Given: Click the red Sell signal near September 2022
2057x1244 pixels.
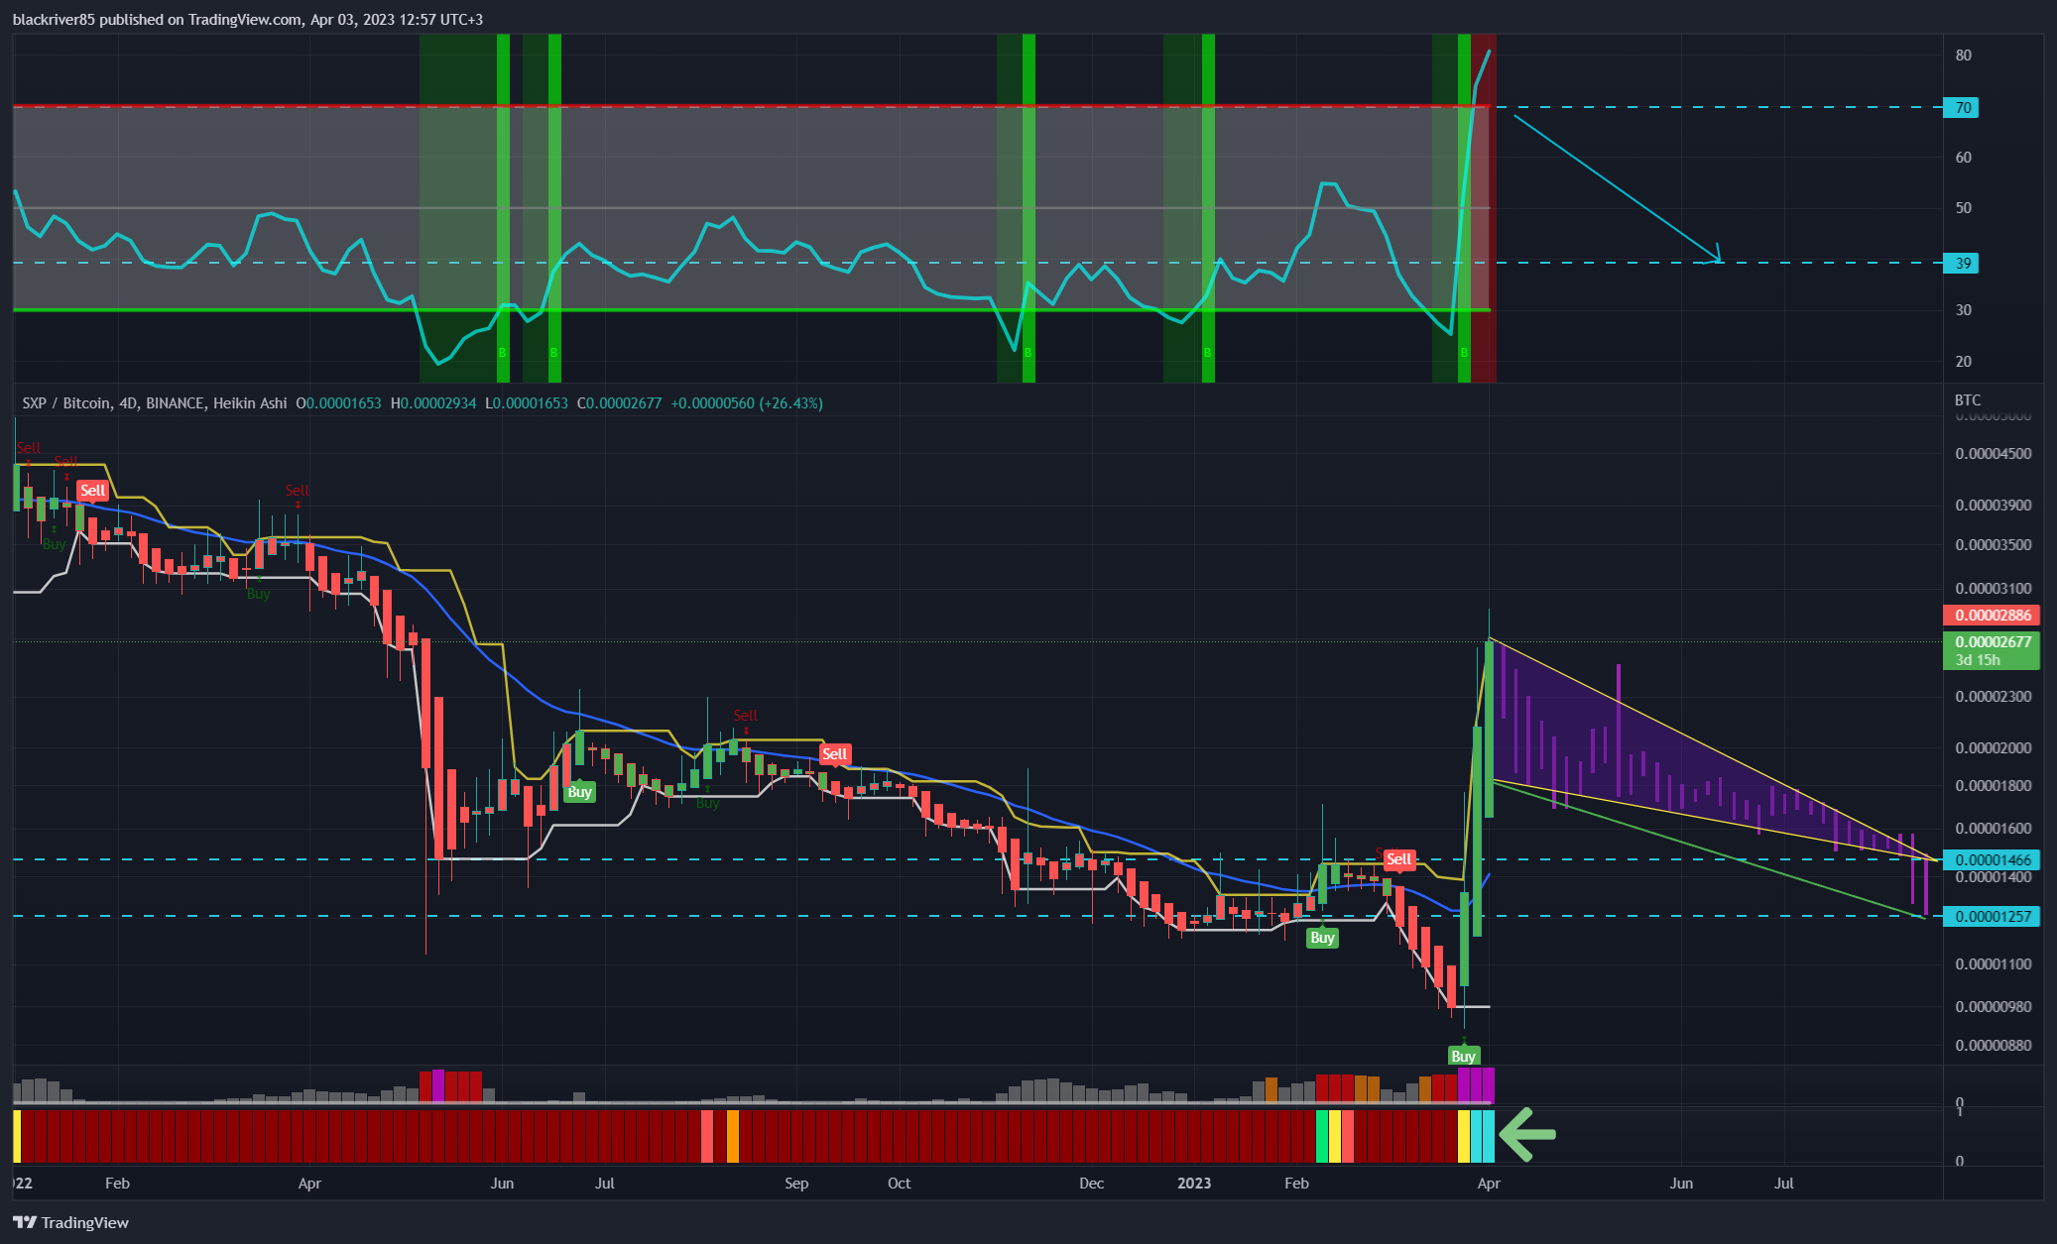Looking at the screenshot, I should tap(835, 754).
